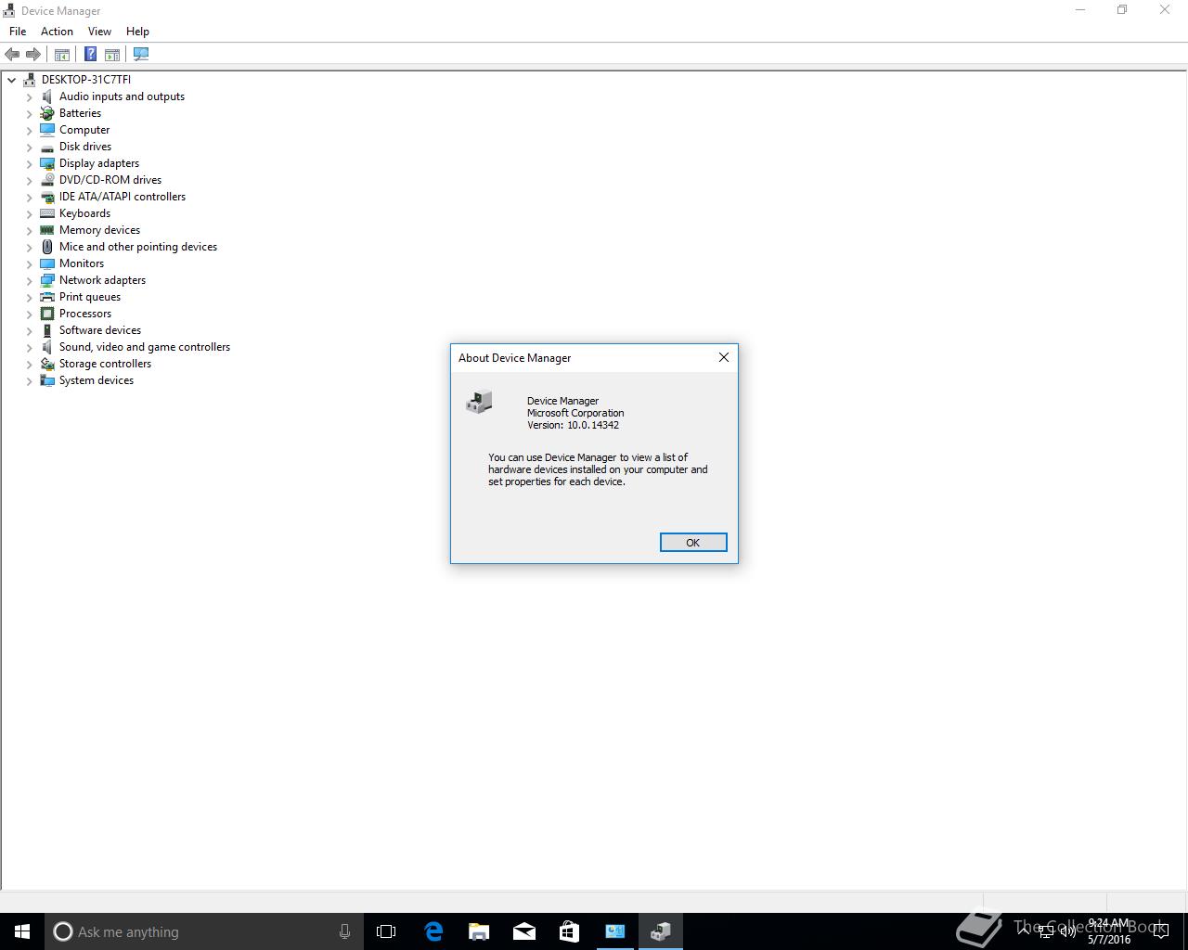This screenshot has width=1188, height=950.
Task: Click the Processors category icon
Action: 47,314
